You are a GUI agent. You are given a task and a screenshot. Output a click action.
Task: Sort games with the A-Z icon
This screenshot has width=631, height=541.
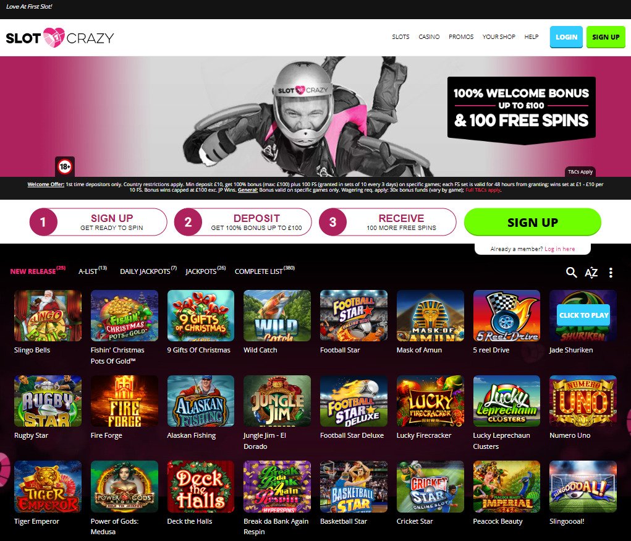591,273
